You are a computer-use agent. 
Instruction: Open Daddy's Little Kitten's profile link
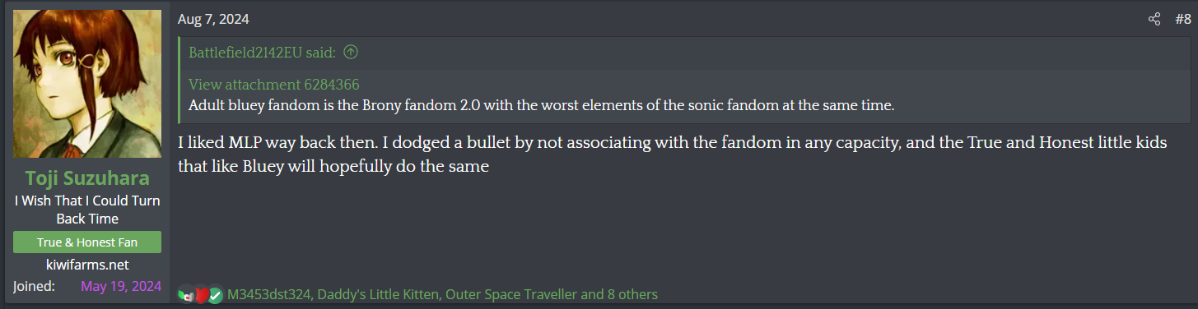pos(377,294)
